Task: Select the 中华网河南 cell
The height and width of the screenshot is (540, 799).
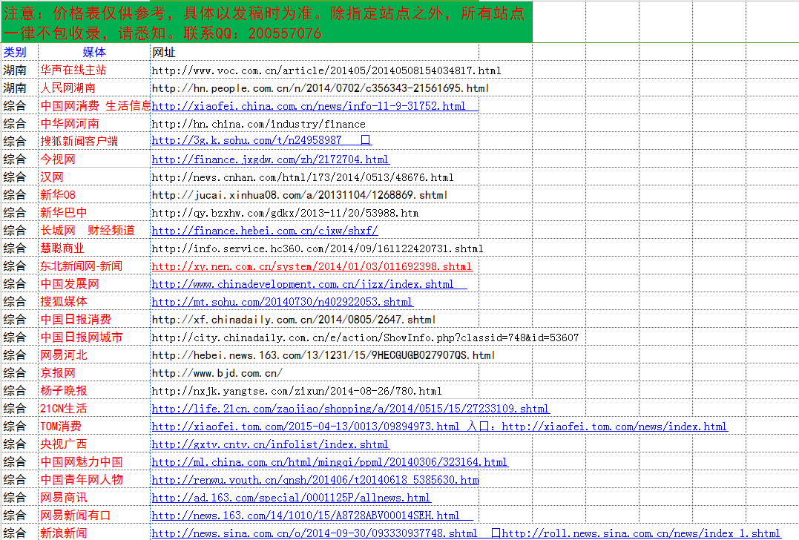Action: pos(94,123)
